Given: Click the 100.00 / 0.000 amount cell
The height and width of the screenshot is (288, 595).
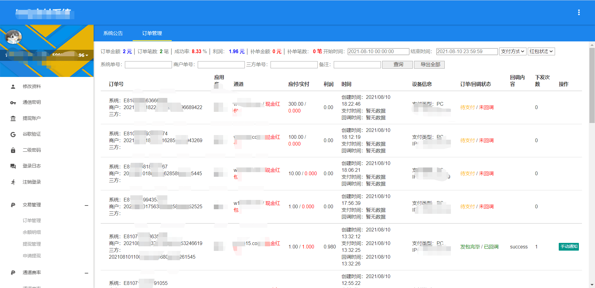Looking at the screenshot, I should [297, 140].
